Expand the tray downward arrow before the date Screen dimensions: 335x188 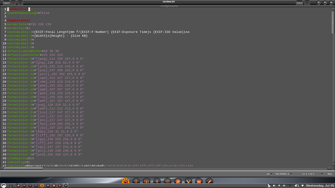coord(302,186)
